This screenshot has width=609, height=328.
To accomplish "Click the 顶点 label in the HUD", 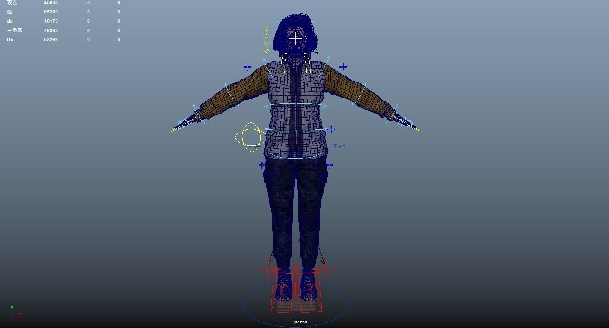I will tap(13, 3).
